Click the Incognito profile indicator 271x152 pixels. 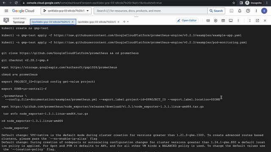254,3
